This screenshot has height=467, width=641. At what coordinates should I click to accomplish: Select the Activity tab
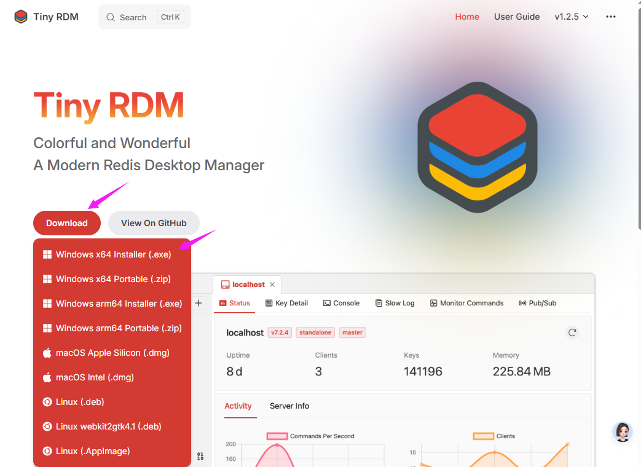(x=238, y=406)
